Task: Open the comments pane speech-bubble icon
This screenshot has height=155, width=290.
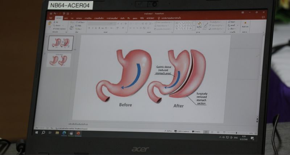Action: pyautogui.click(x=263, y=17)
